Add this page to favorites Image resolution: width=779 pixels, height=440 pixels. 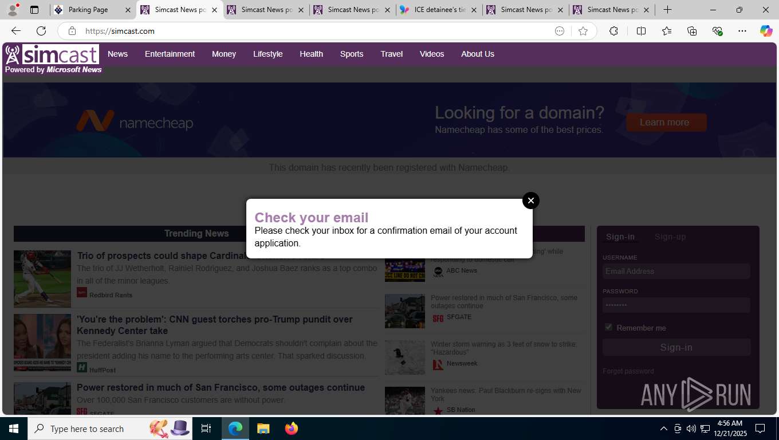click(583, 31)
